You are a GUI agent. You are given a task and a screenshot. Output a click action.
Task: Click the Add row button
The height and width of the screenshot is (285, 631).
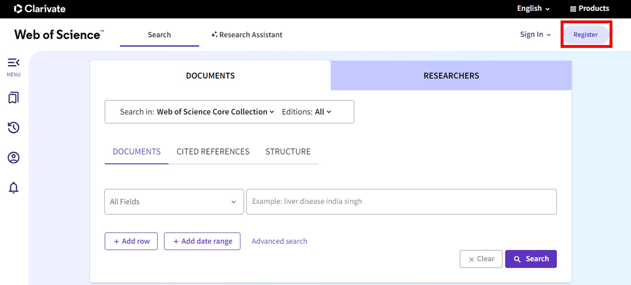(x=131, y=241)
